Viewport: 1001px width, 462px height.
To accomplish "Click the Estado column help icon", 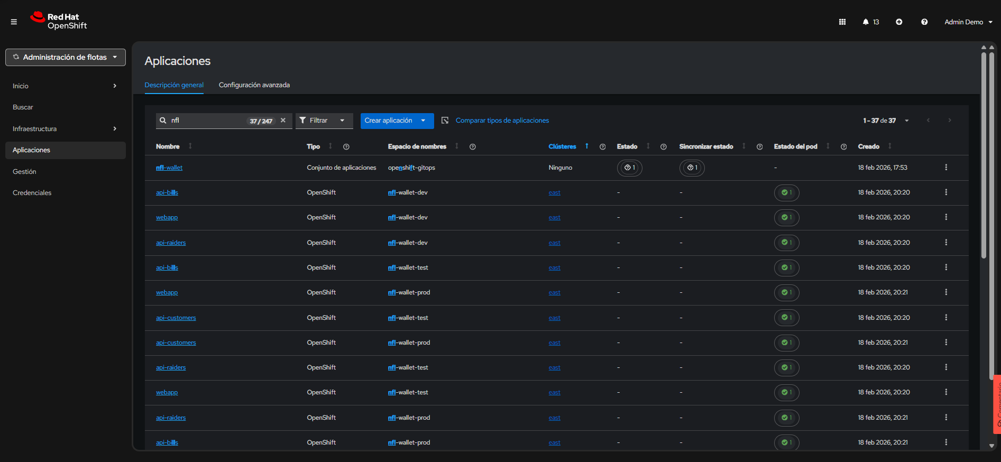I will click(663, 147).
